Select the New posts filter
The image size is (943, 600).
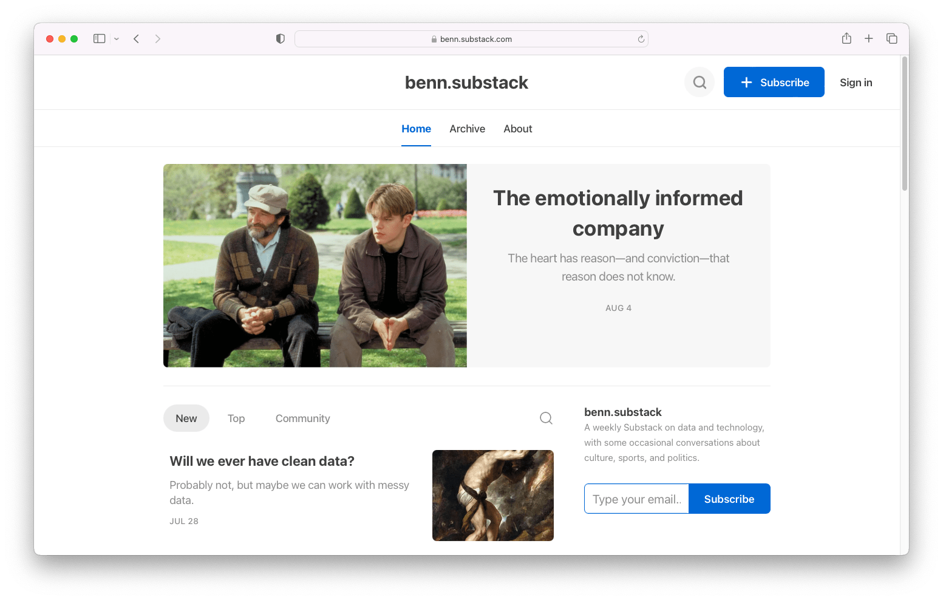[186, 418]
